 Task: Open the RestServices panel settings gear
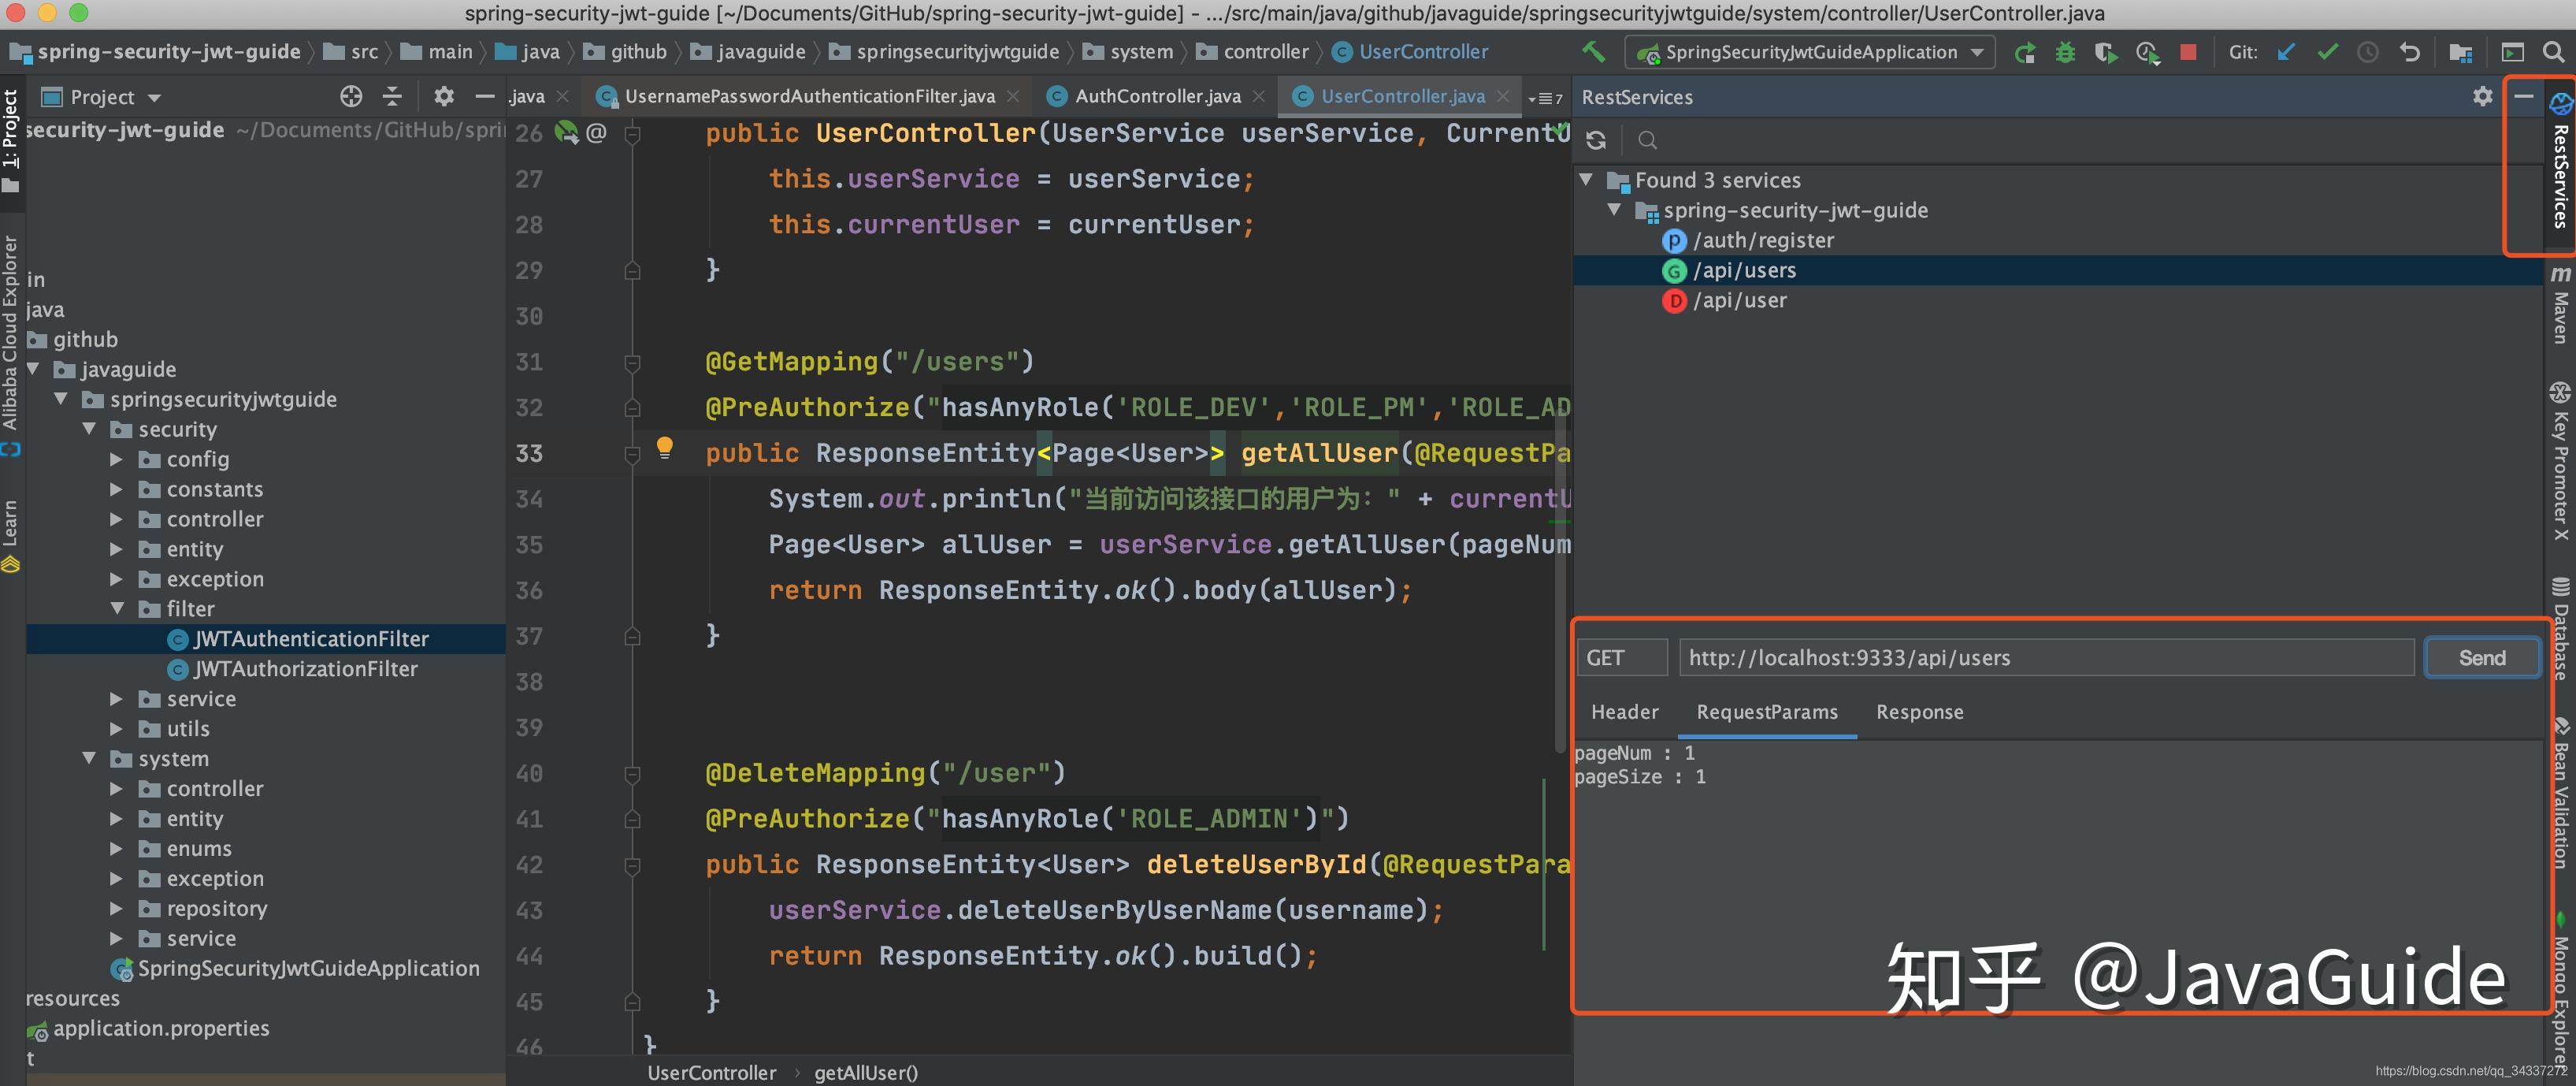click(2482, 96)
